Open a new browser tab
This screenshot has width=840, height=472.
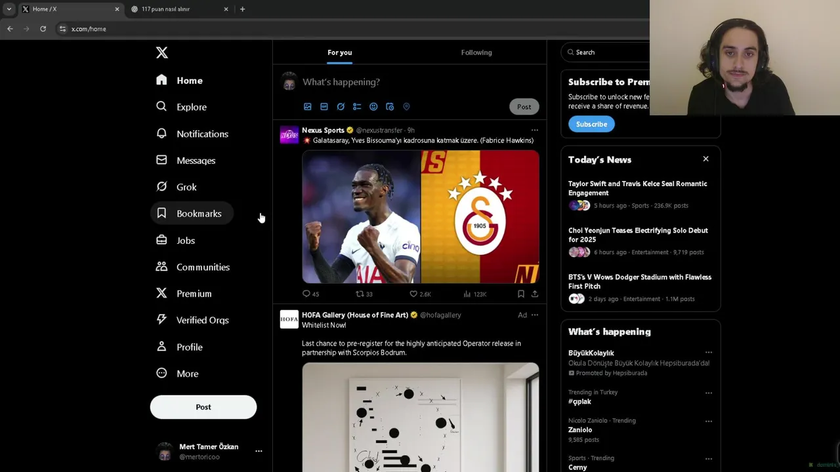pyautogui.click(x=242, y=9)
